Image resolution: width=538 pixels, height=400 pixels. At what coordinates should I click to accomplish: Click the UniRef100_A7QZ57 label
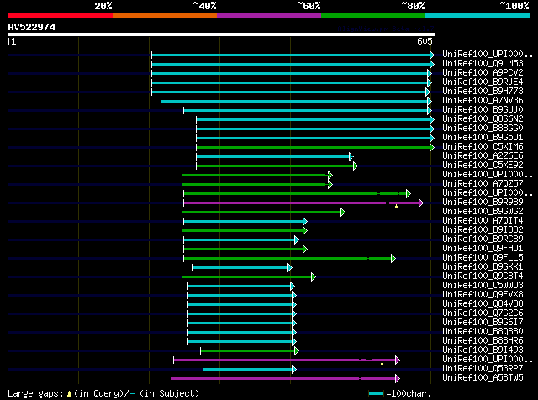pos(483,184)
